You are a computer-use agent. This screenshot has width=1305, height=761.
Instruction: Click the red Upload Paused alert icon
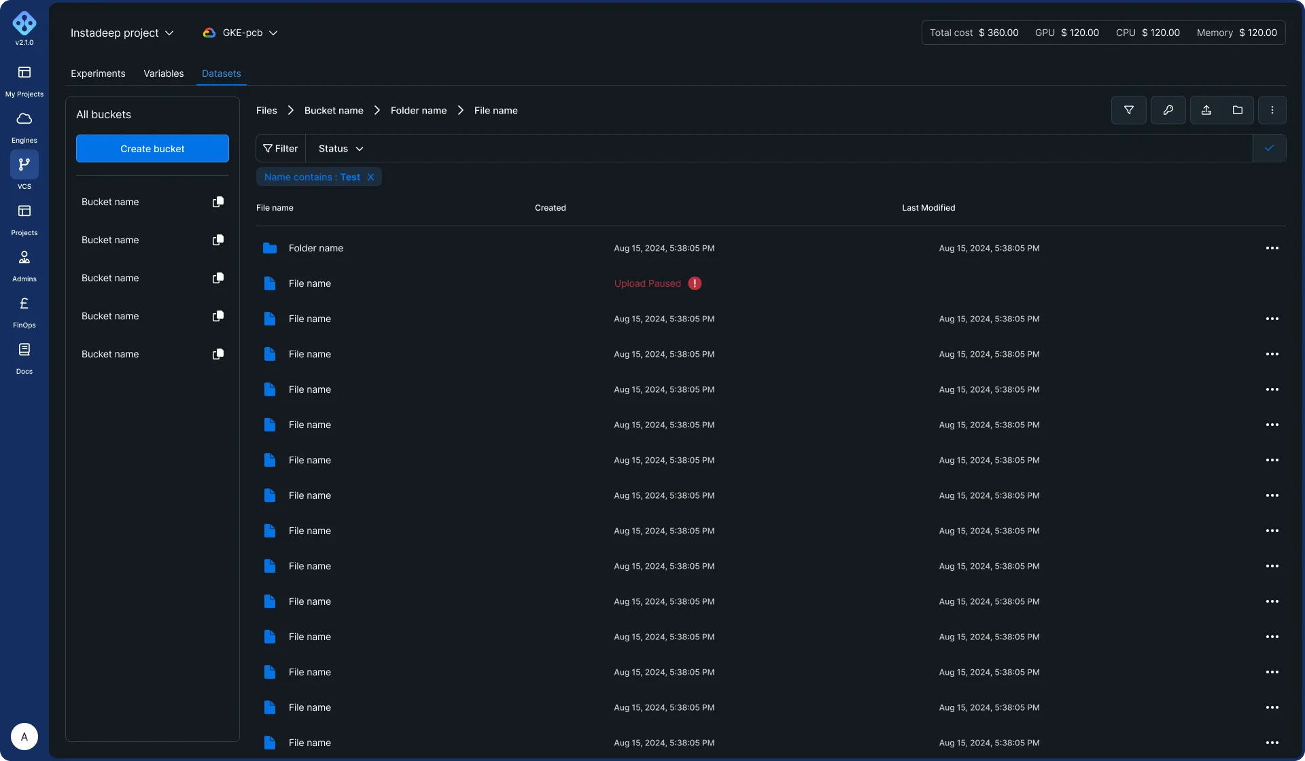click(695, 283)
